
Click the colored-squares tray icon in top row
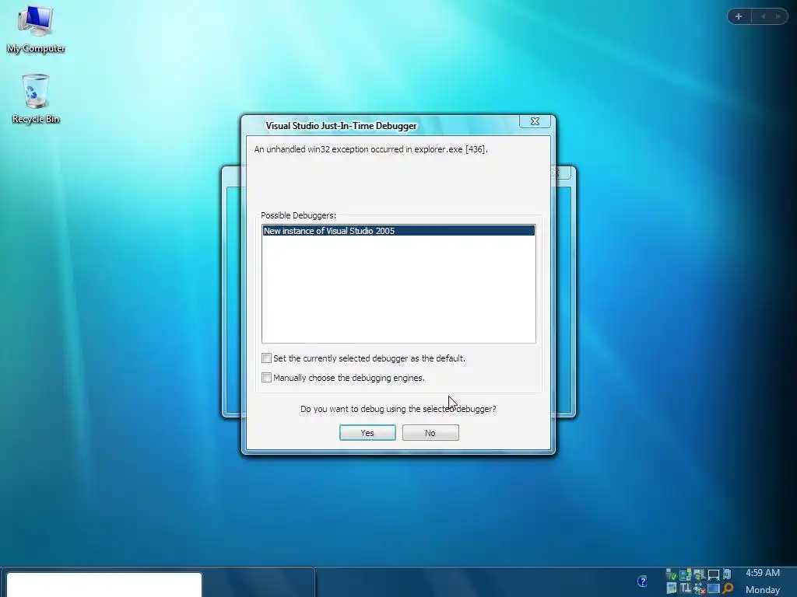(x=685, y=574)
